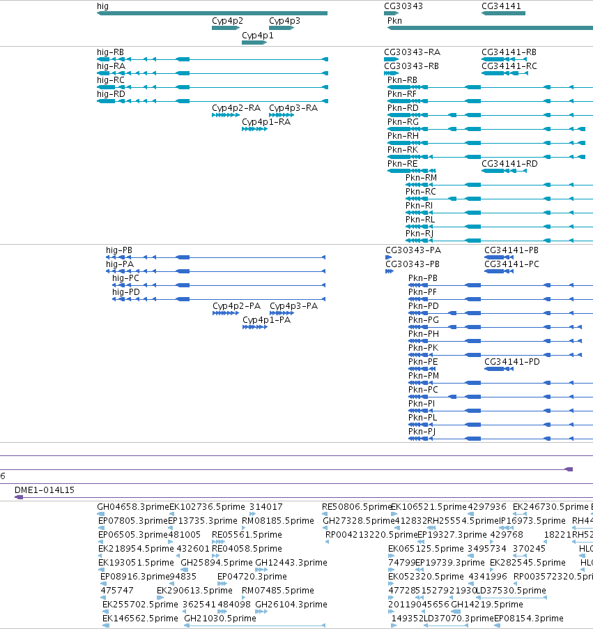Click the Cyp4p2 gene label
Image resolution: width=593 pixels, height=629 pixels.
(227, 21)
